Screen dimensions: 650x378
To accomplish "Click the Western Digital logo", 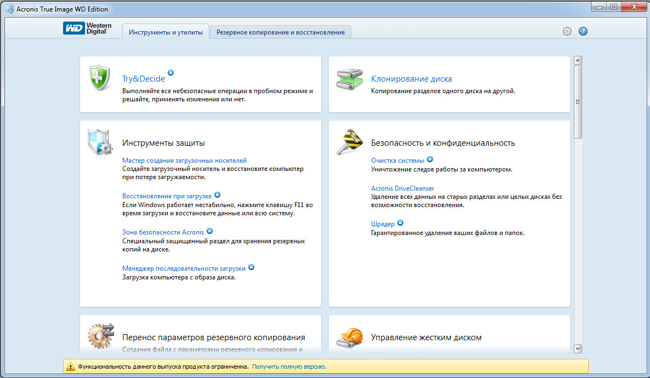I will tap(88, 28).
